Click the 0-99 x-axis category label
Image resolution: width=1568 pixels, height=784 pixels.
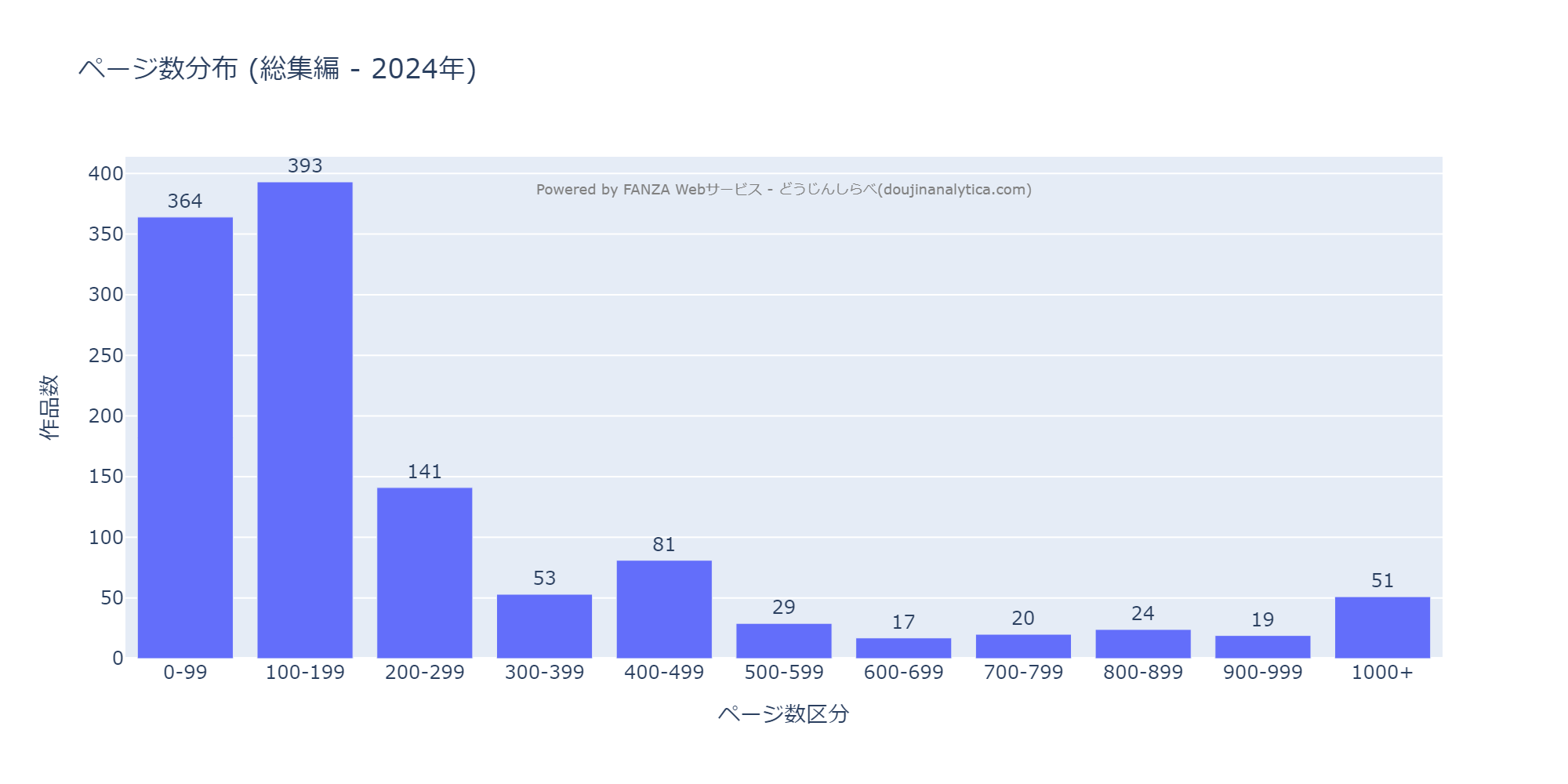point(185,673)
